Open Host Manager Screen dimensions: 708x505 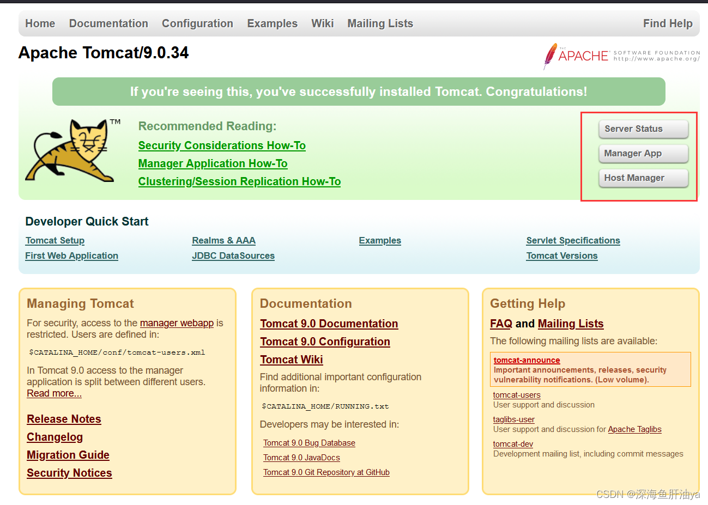pos(643,178)
